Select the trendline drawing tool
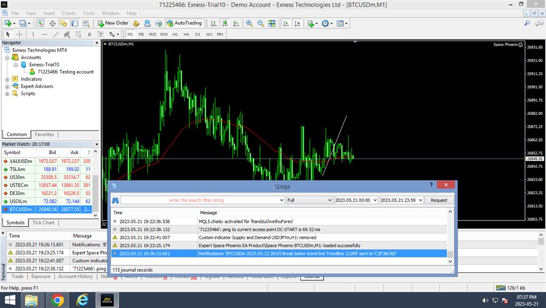The height and width of the screenshot is (308, 546). click(56, 34)
